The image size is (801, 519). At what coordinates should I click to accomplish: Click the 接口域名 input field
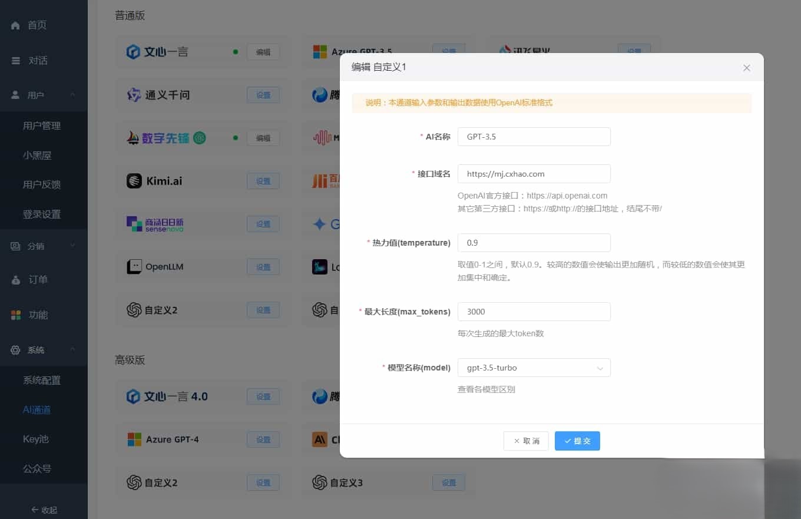click(534, 174)
